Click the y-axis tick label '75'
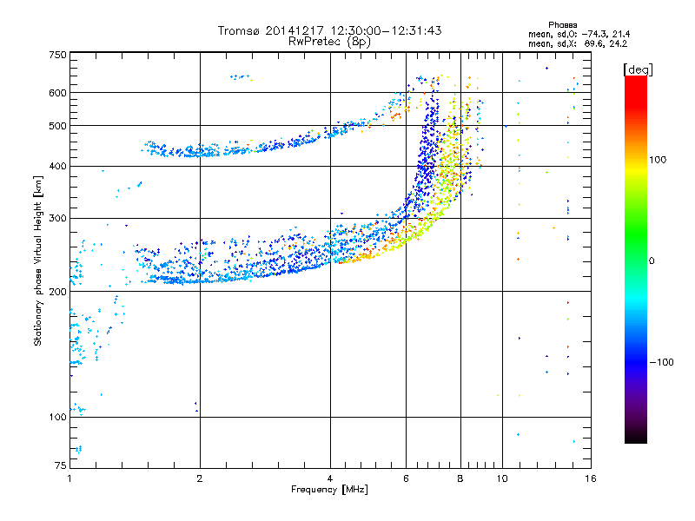The width and height of the screenshot is (695, 521). pyautogui.click(x=61, y=465)
